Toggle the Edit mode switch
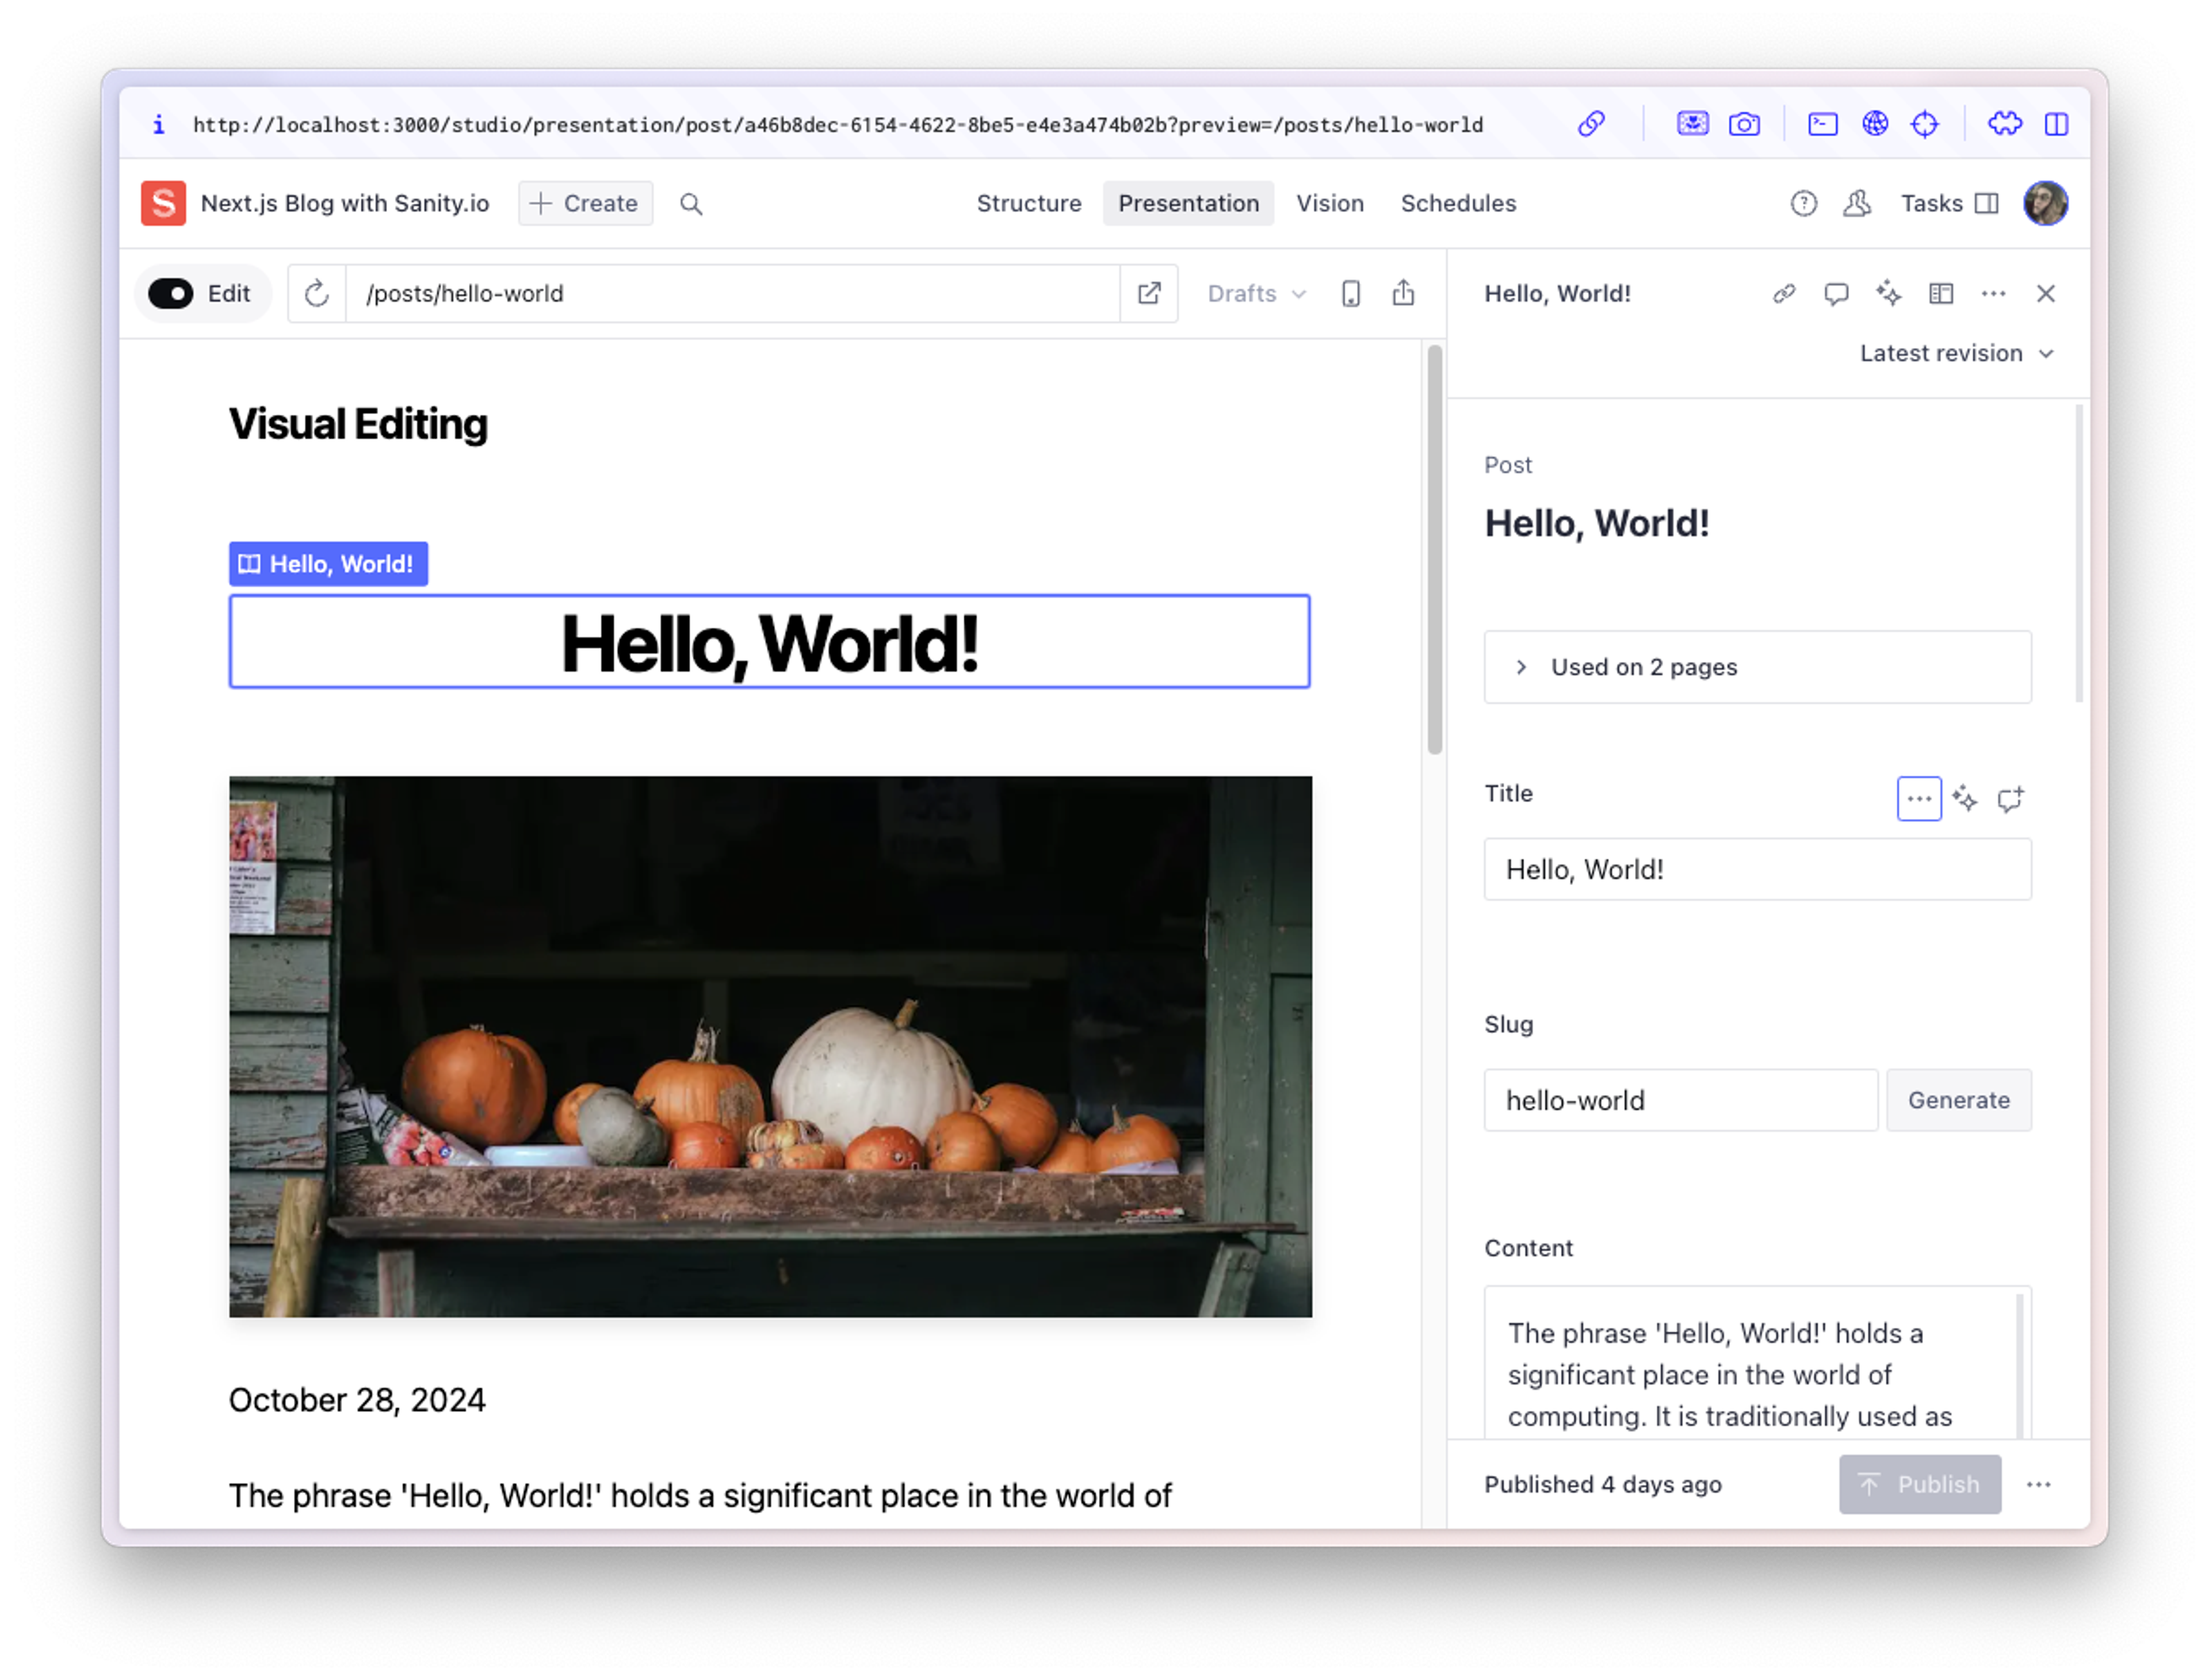The image size is (2209, 1680). pos(171,293)
